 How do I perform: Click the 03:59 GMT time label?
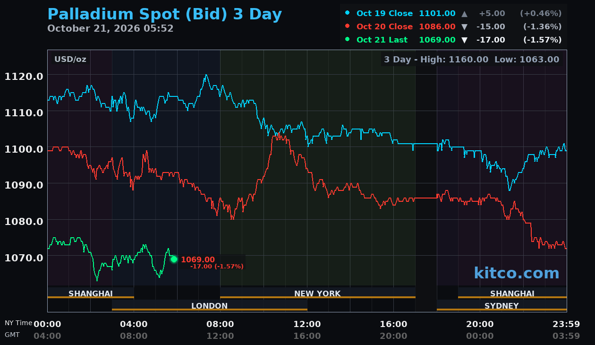point(566,336)
